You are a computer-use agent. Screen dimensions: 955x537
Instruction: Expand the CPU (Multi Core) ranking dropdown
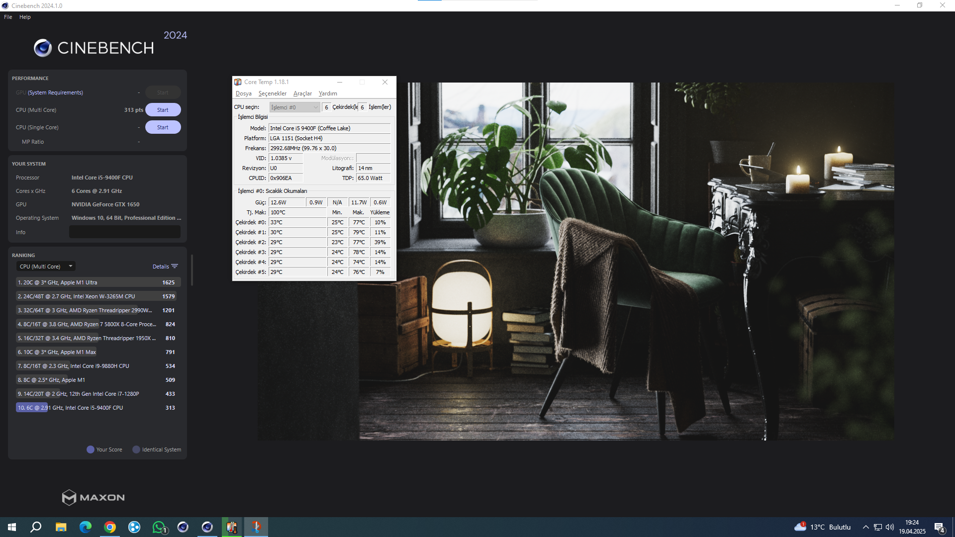[46, 267]
